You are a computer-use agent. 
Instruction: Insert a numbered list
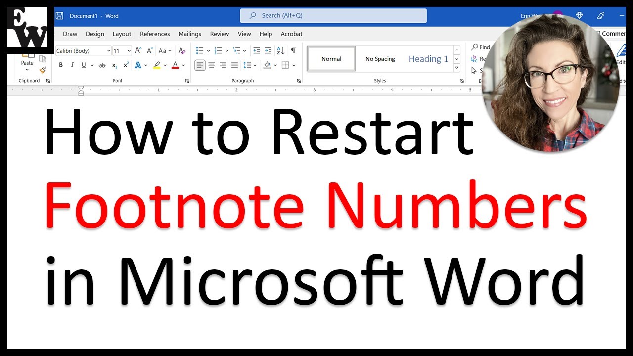[x=219, y=51]
